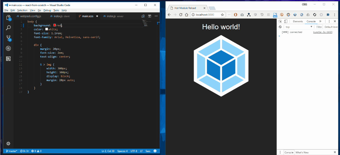Screen dimensions: 340x155
Task: Split the VS Code editor
Action: click(x=150, y=16)
